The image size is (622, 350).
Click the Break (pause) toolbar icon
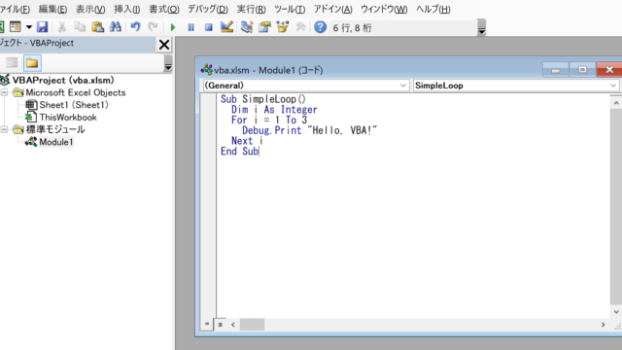190,27
